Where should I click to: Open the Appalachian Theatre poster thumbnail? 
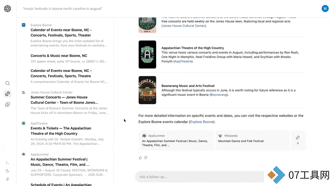coord(147,54)
